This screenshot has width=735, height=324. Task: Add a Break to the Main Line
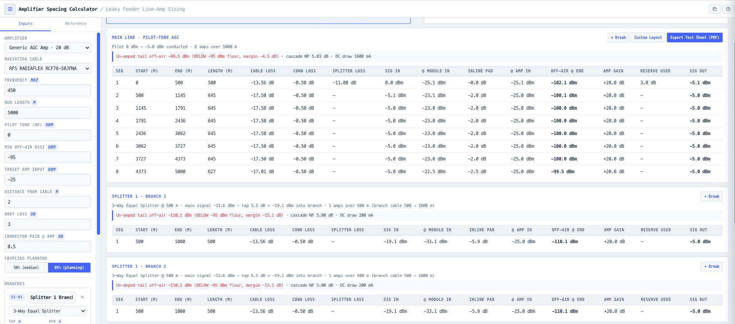click(618, 37)
